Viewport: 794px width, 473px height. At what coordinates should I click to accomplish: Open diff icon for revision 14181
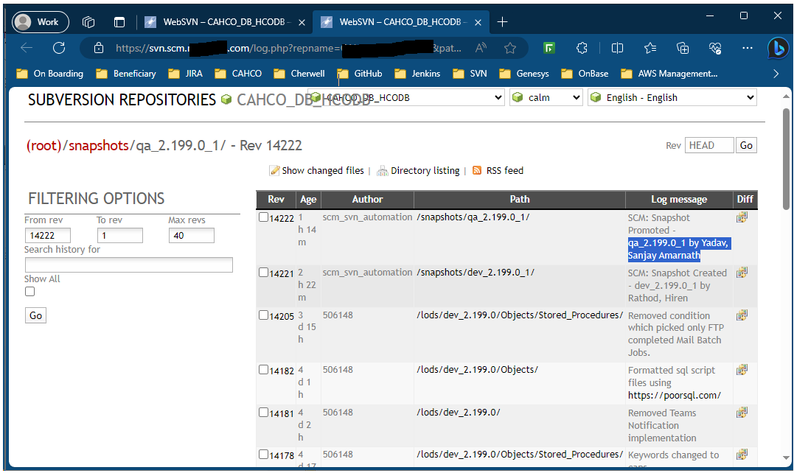(x=742, y=413)
